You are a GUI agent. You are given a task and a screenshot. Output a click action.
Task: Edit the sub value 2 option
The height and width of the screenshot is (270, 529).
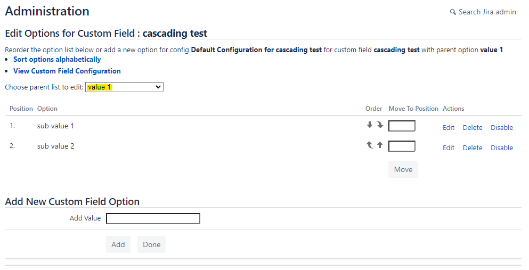point(449,148)
